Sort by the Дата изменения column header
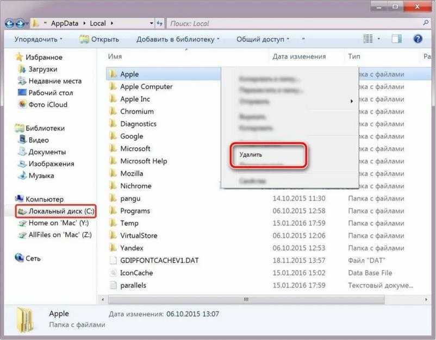Image resolution: width=436 pixels, height=340 pixels. [299, 56]
